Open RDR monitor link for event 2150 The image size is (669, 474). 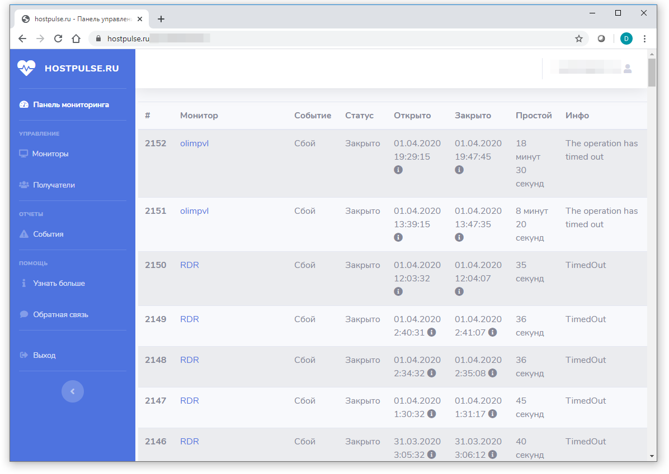tap(189, 265)
